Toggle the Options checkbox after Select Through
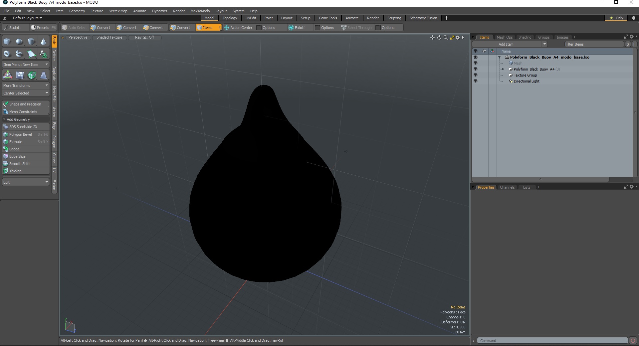 (378, 28)
